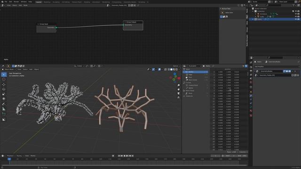Viewport: 301px width, 169px height.
Task: Open the Modifier properties wrench tab
Action: click(251, 96)
